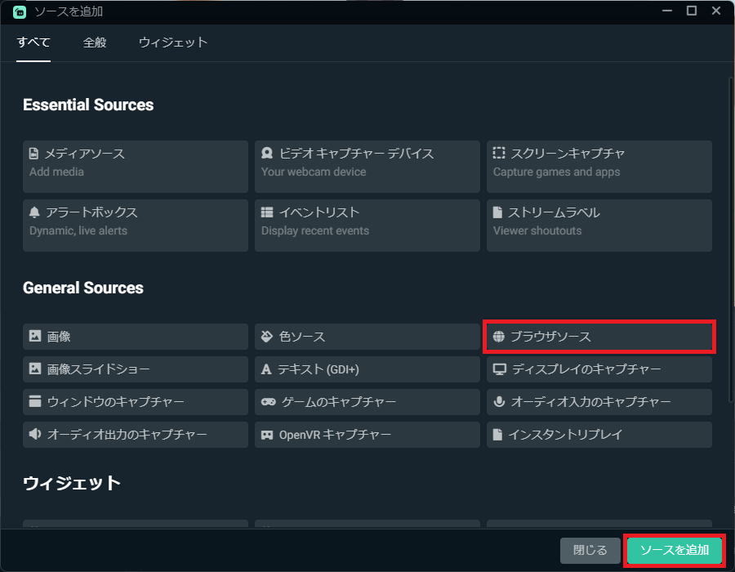Open the ウィジェット tab

point(172,42)
